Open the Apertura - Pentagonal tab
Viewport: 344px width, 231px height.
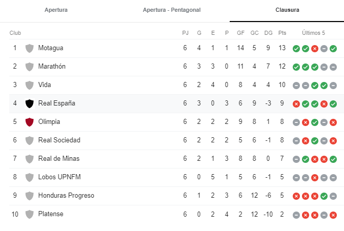(172, 10)
